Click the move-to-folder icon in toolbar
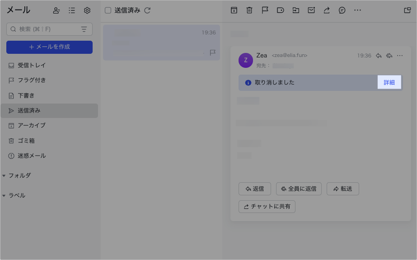This screenshot has height=260, width=417. point(296,10)
